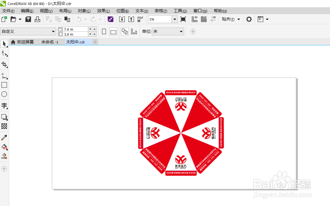
Task: Toggle All pages layout button
Action: coord(125,32)
